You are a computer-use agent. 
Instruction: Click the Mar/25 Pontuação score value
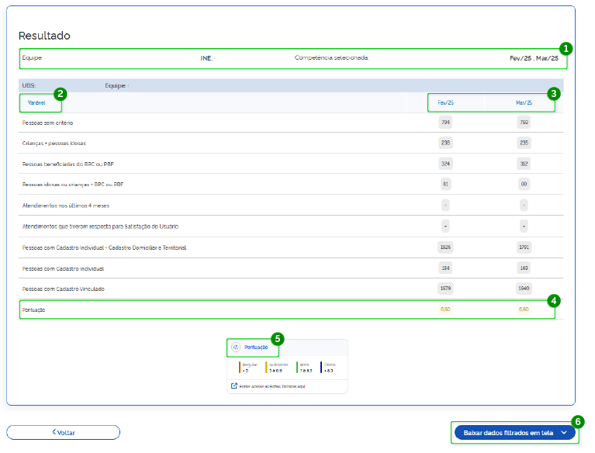pyautogui.click(x=524, y=309)
